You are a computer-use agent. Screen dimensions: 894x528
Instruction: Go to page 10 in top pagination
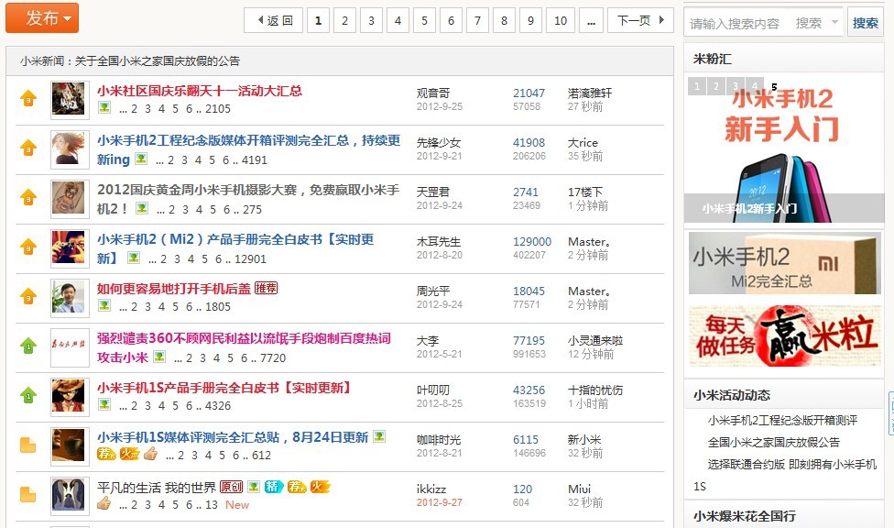[561, 20]
